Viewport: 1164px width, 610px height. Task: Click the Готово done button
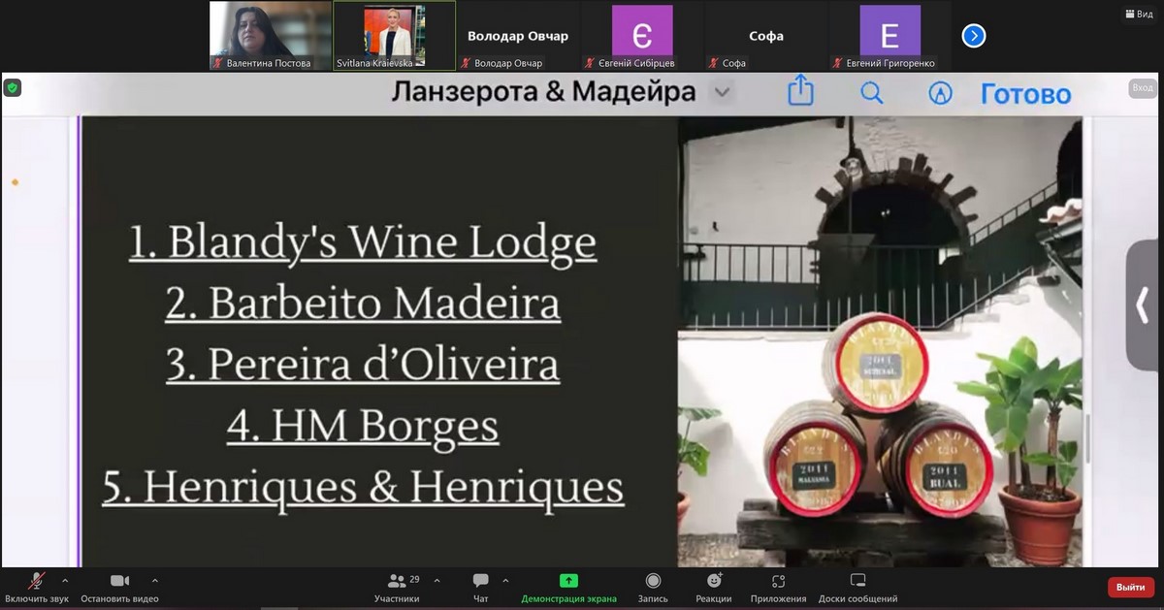tap(1025, 94)
